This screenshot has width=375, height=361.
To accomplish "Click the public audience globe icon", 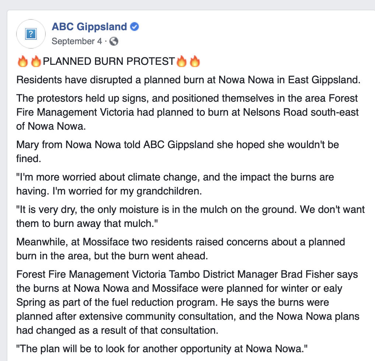I will tap(114, 42).
